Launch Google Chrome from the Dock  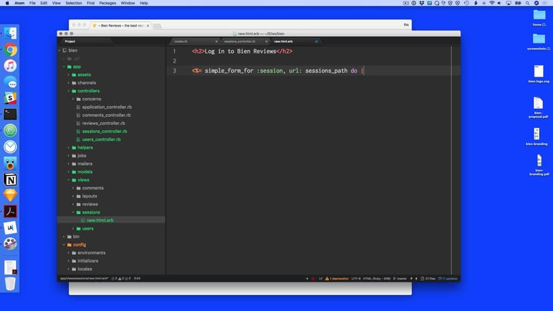[10, 49]
